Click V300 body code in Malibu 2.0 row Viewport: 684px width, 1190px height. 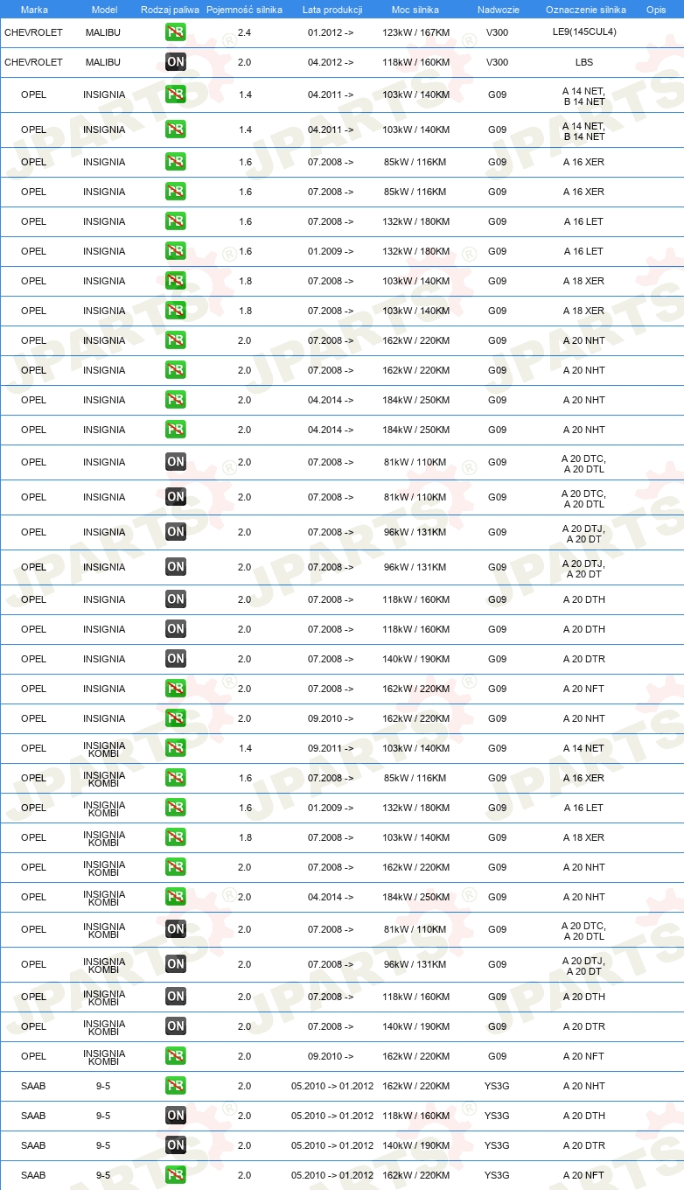tap(497, 62)
